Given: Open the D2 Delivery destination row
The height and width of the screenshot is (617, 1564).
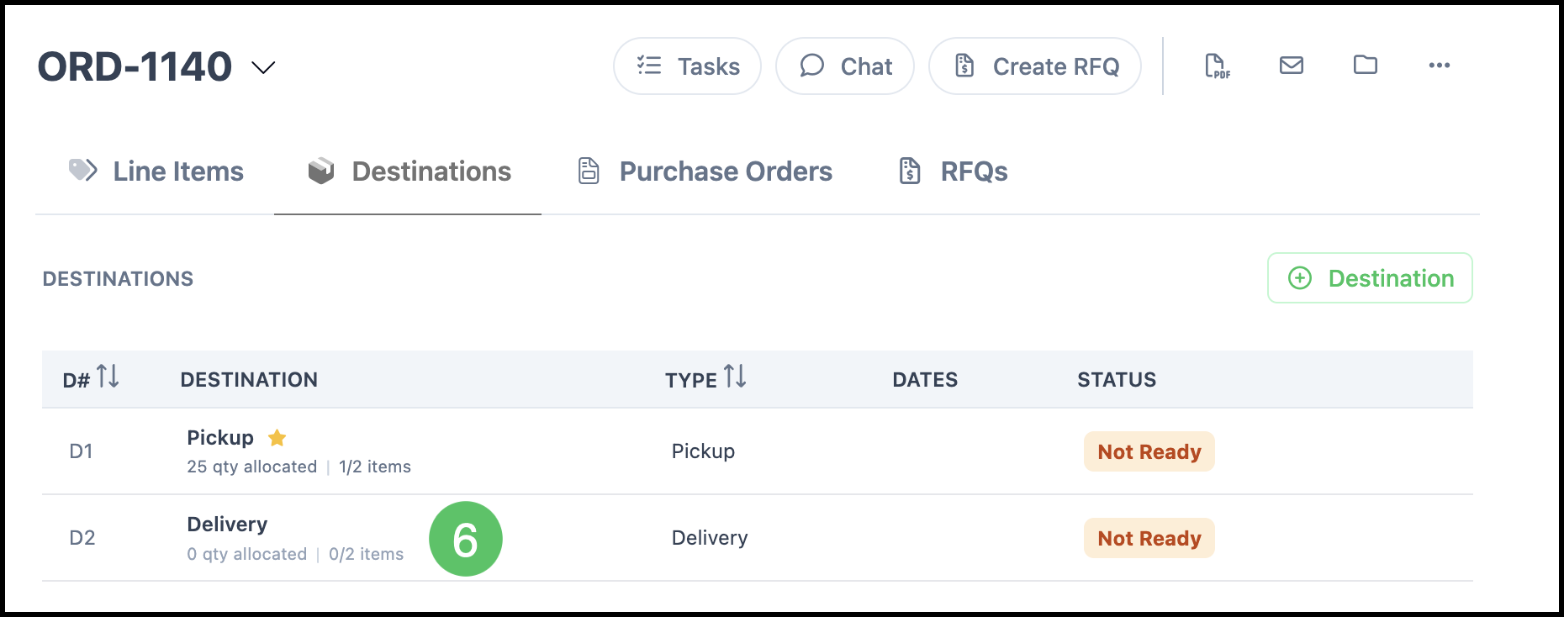Looking at the screenshot, I should [757, 538].
